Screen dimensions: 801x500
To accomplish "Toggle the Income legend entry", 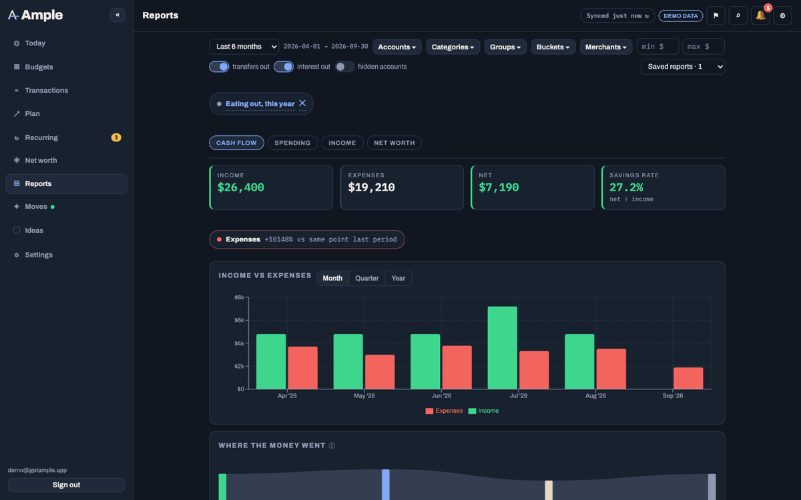I will pos(483,411).
